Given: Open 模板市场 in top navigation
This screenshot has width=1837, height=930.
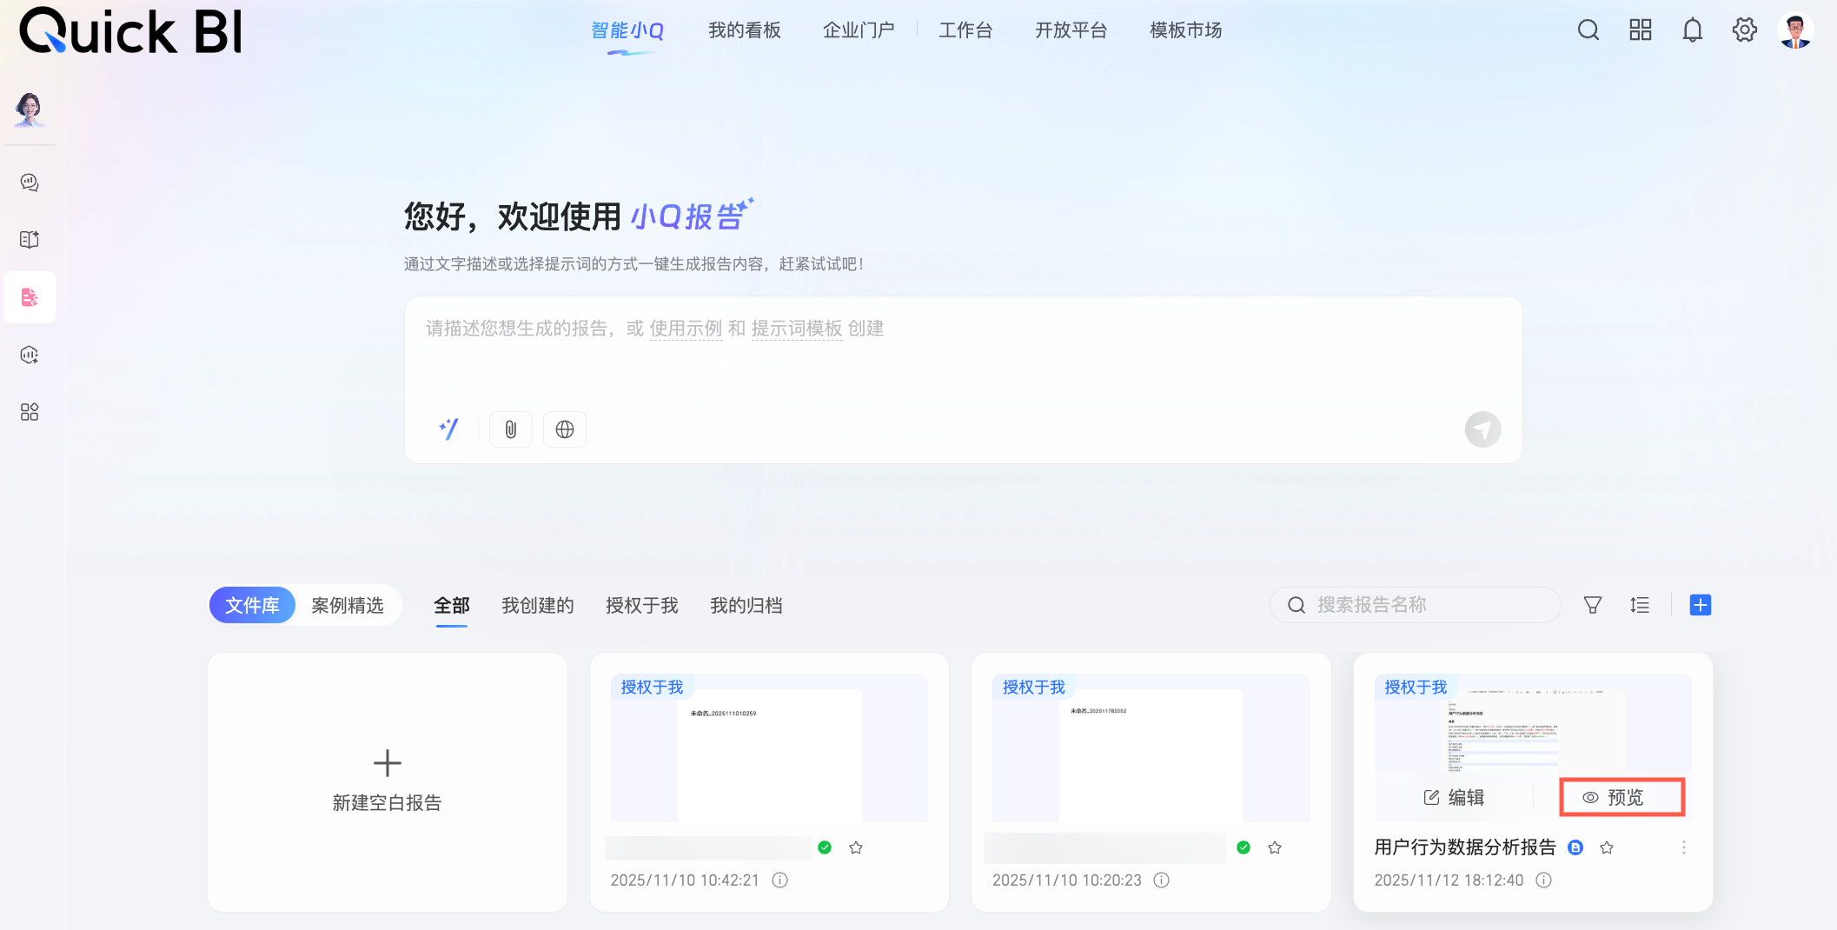Looking at the screenshot, I should [x=1186, y=30].
